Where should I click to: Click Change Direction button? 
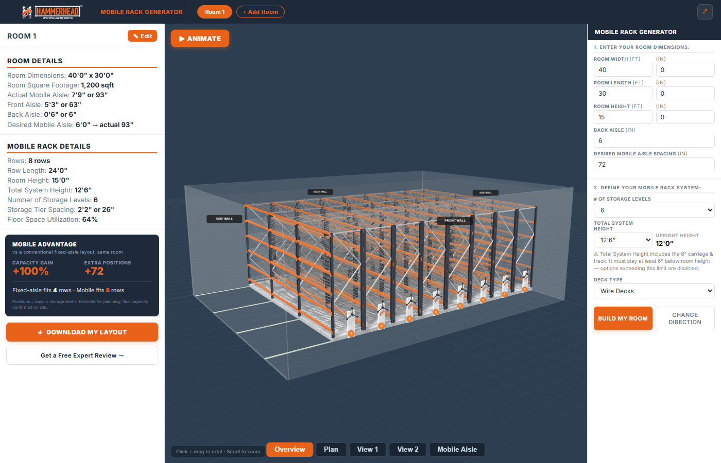pos(685,318)
